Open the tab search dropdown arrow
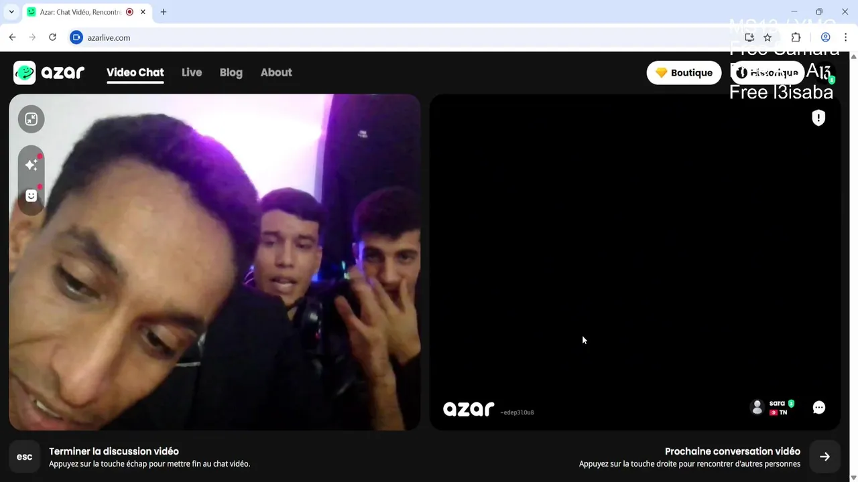The image size is (858, 482). pyautogui.click(x=11, y=12)
